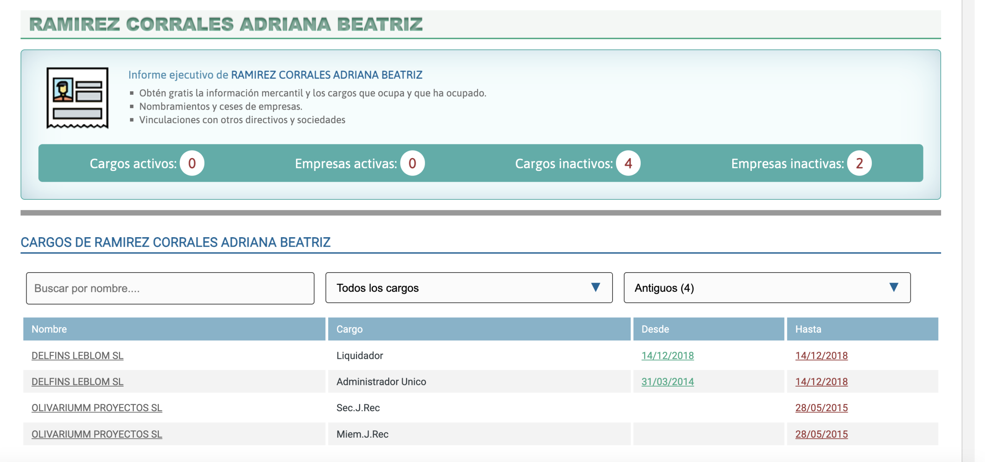Click the 31/03/2014 Desde date link
This screenshot has height=462, width=985.
pyautogui.click(x=667, y=382)
